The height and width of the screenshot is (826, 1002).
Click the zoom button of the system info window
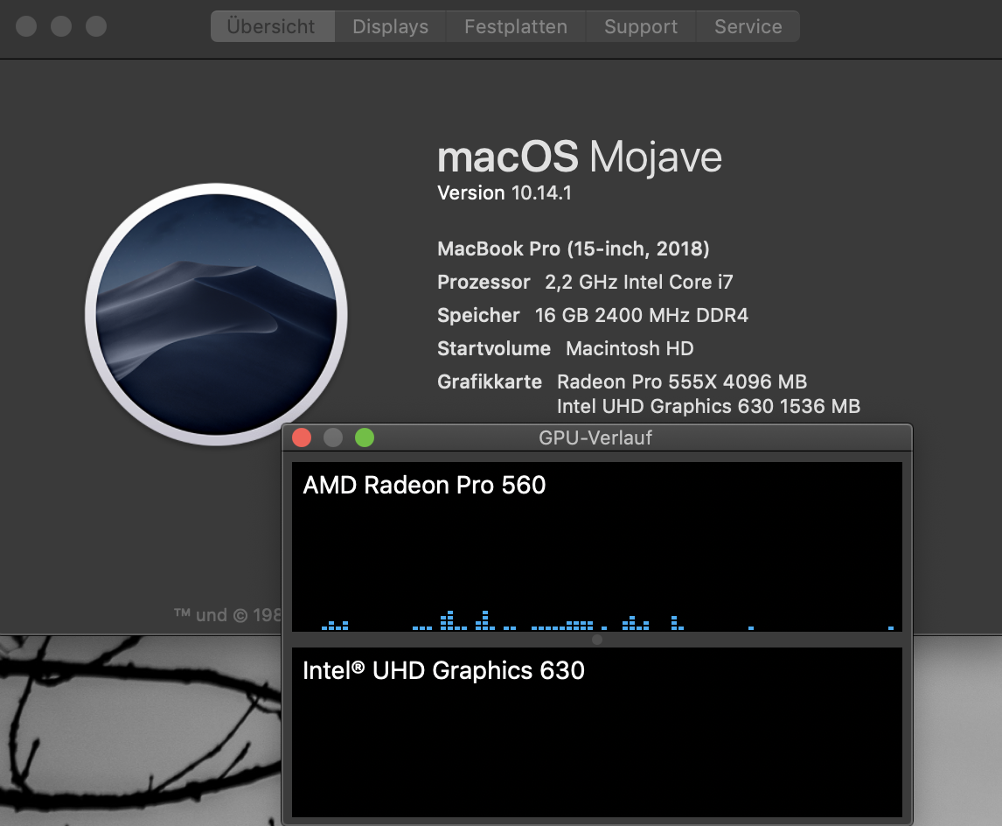click(96, 26)
